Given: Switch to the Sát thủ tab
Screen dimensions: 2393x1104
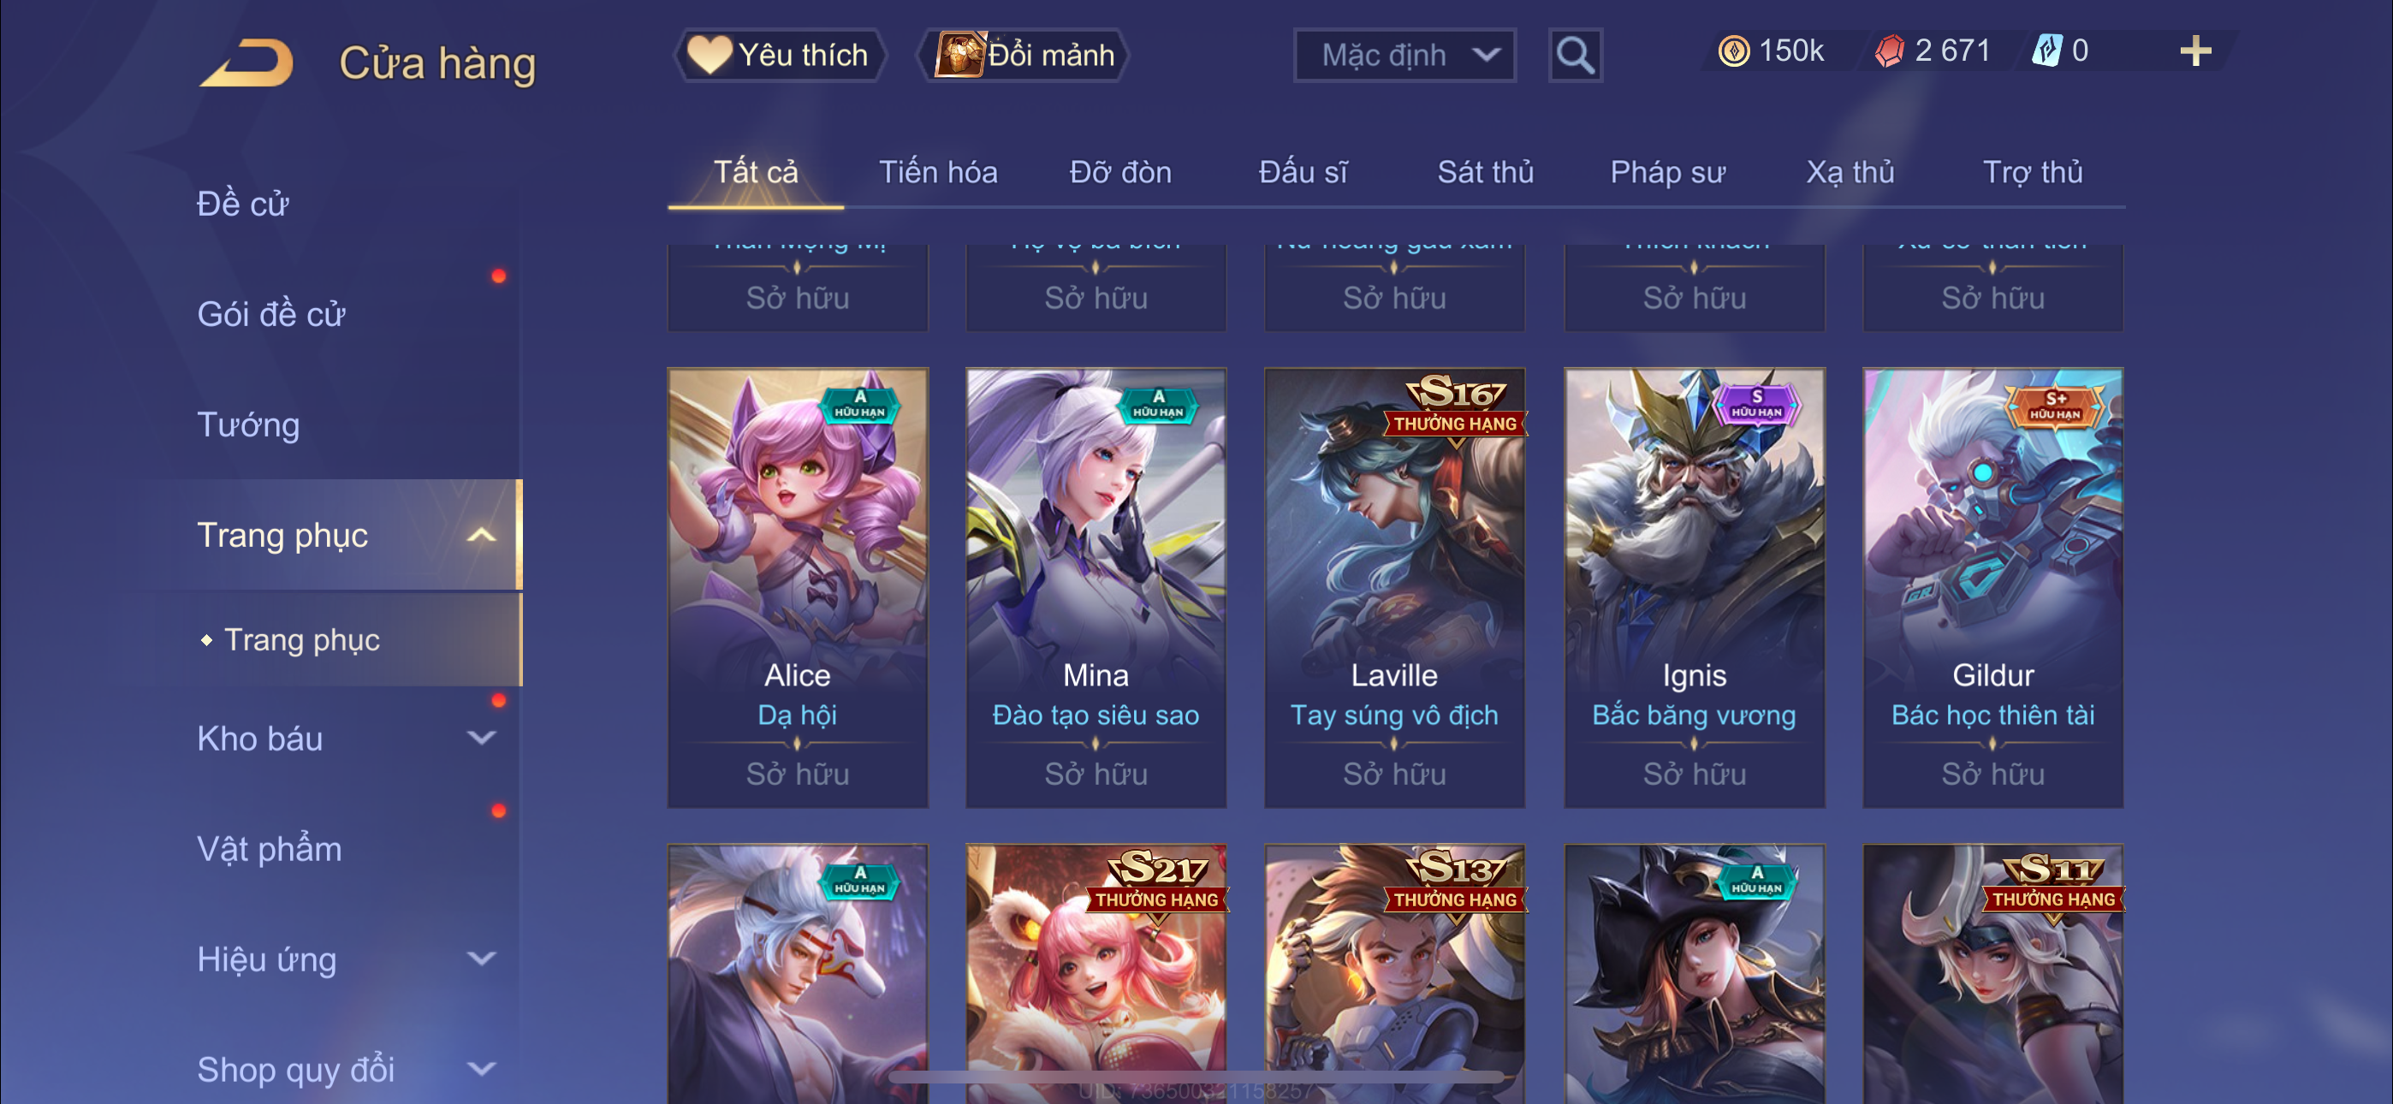Looking at the screenshot, I should point(1486,172).
